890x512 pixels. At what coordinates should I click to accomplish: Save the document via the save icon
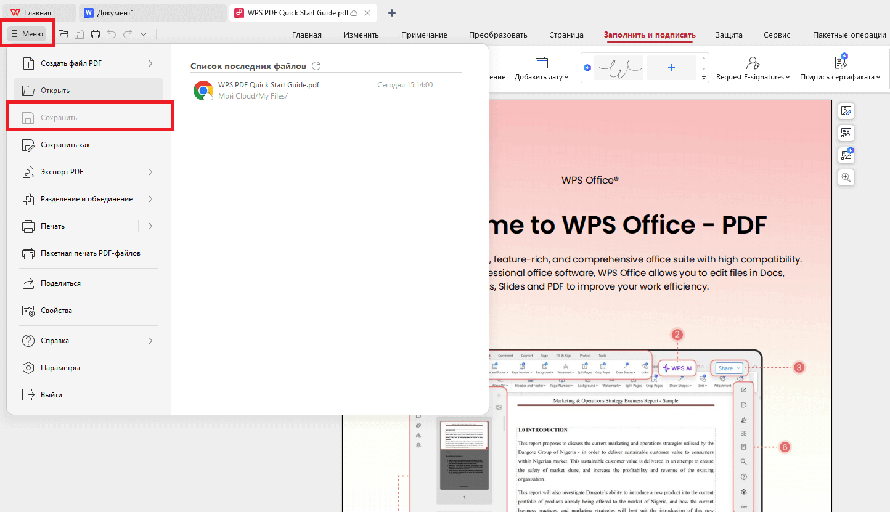[x=80, y=35]
